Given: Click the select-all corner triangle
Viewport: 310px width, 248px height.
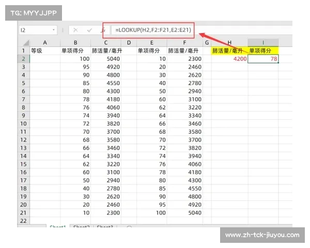Looking at the screenshot, I should [25, 42].
